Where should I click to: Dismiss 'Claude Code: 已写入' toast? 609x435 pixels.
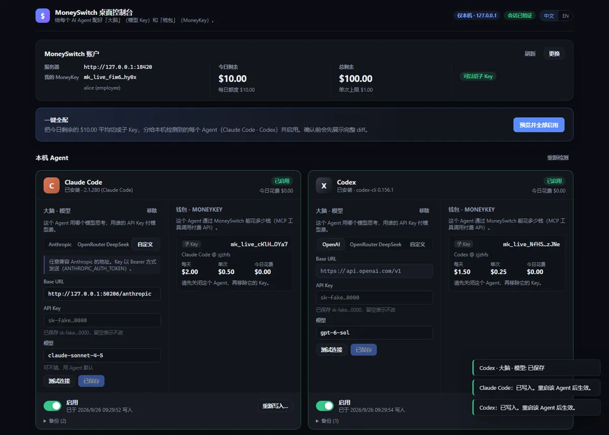(x=536, y=388)
